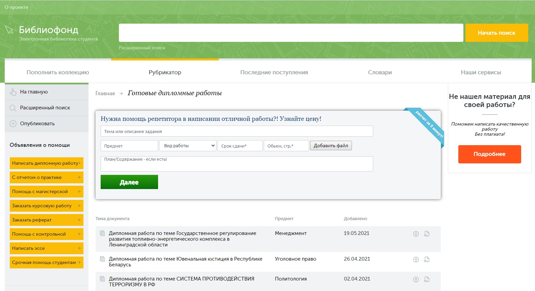Download the Государственное регулирование thesis via arrow icon
Viewport: 535px width, 291px height.
416,234
